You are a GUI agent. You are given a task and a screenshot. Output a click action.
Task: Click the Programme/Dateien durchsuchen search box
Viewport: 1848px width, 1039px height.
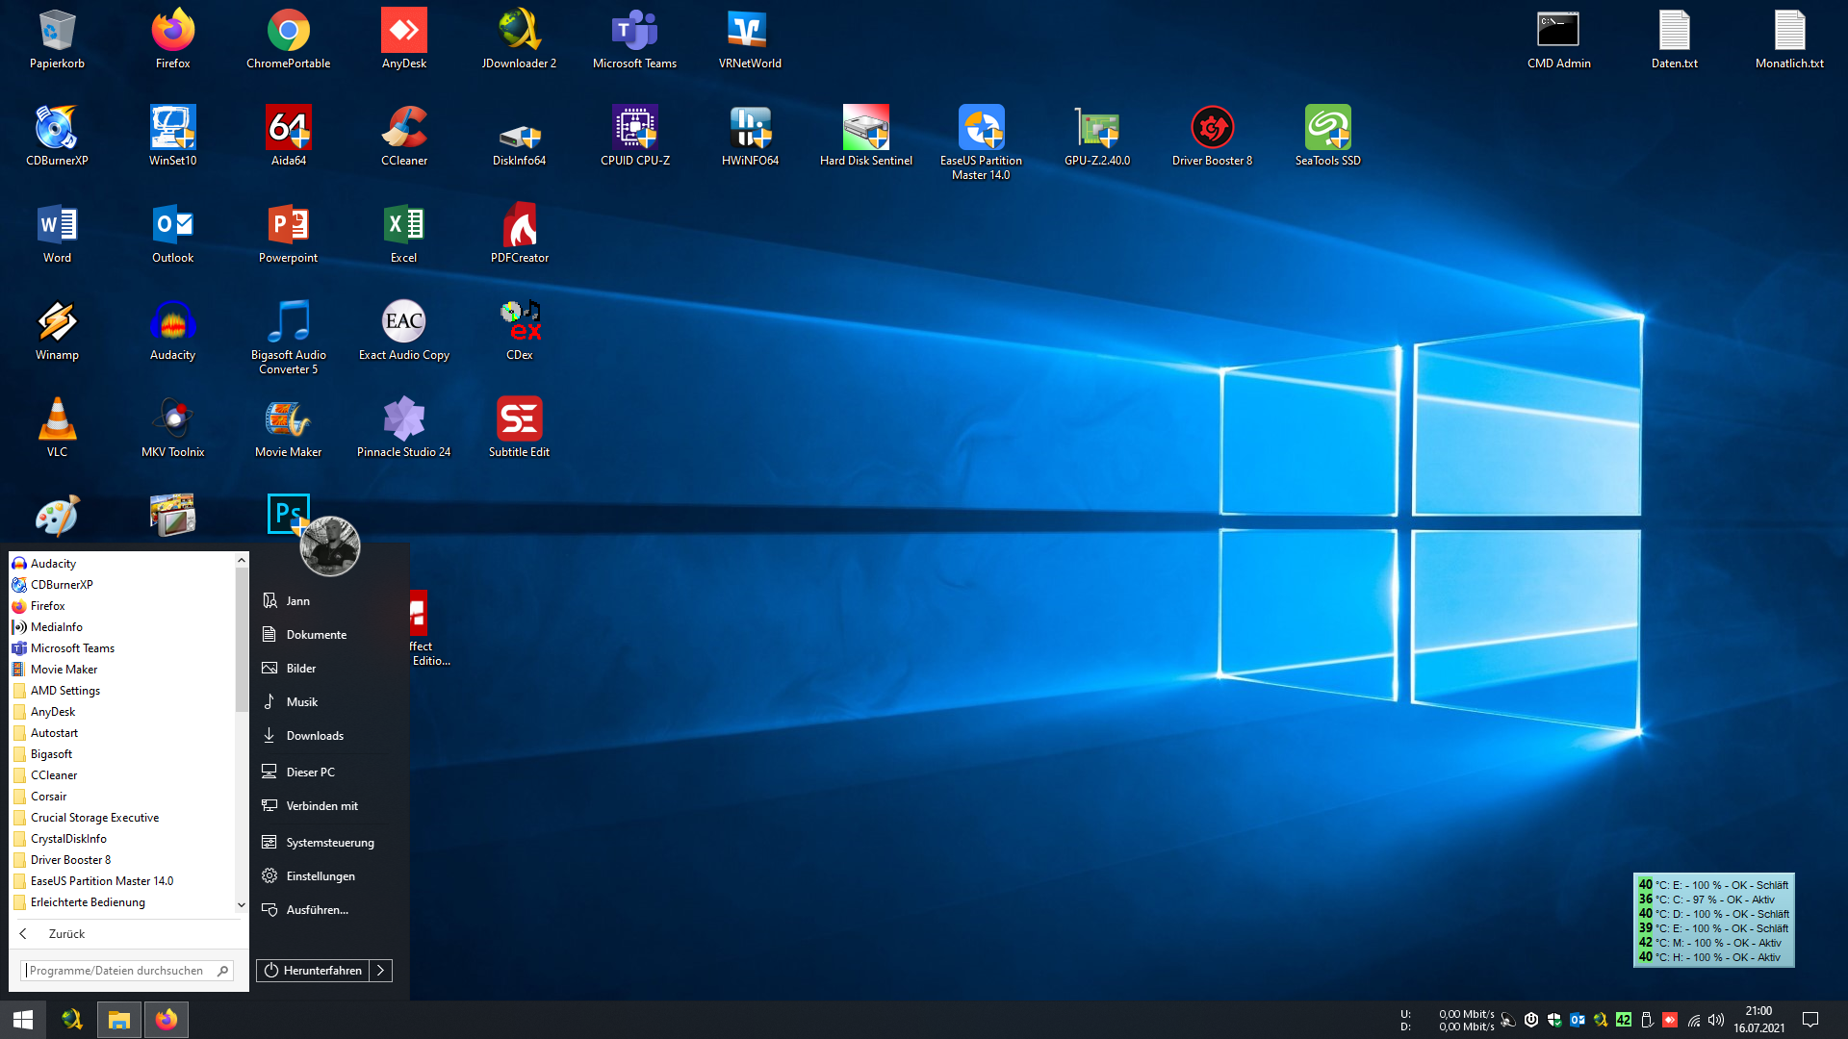[x=117, y=971]
